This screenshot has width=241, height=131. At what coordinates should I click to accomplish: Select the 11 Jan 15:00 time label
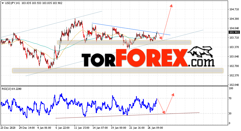click(x=82, y=128)
